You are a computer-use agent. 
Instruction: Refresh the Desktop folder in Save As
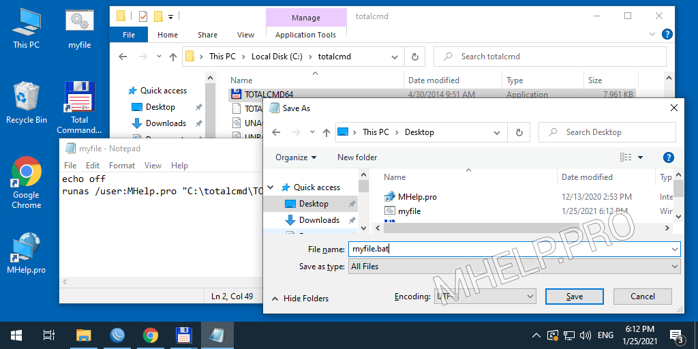click(x=519, y=132)
